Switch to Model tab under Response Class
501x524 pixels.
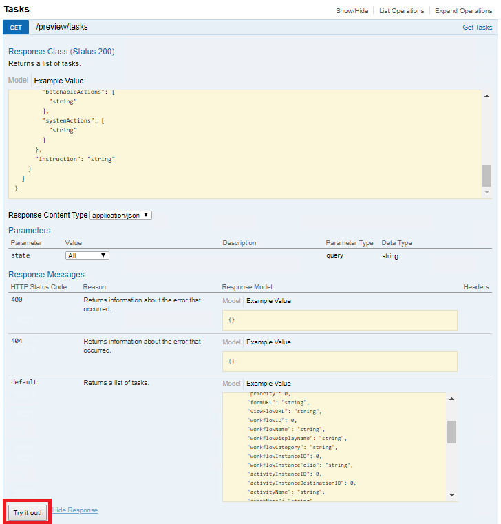(19, 81)
